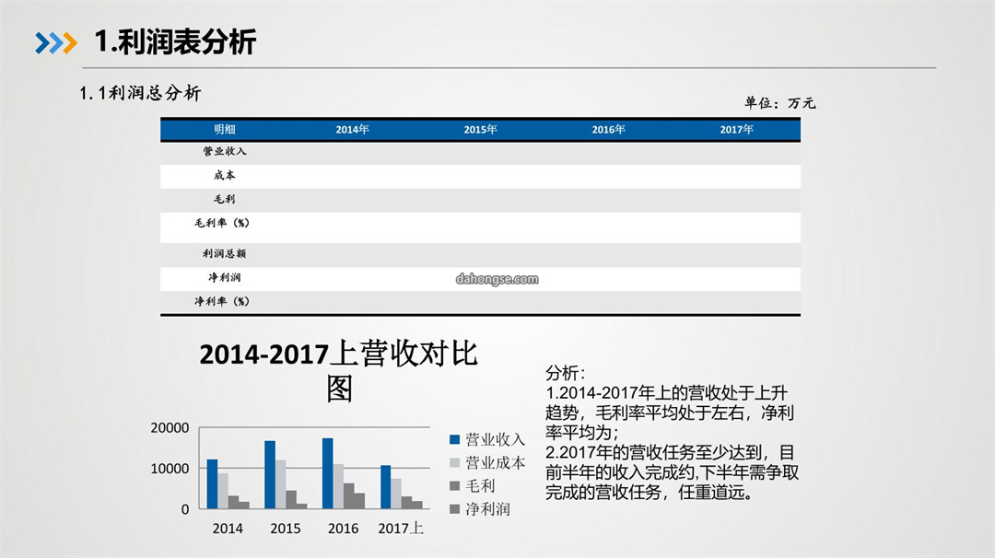
Task: Click the 2017上 axis label
Action: (401, 529)
